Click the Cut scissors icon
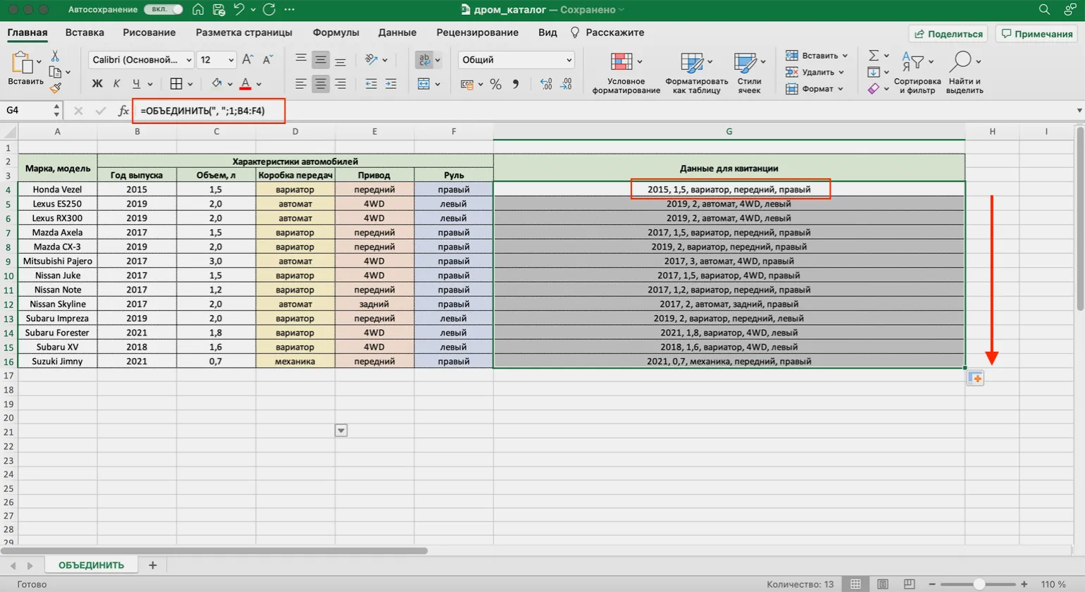This screenshot has width=1085, height=592. tap(55, 56)
